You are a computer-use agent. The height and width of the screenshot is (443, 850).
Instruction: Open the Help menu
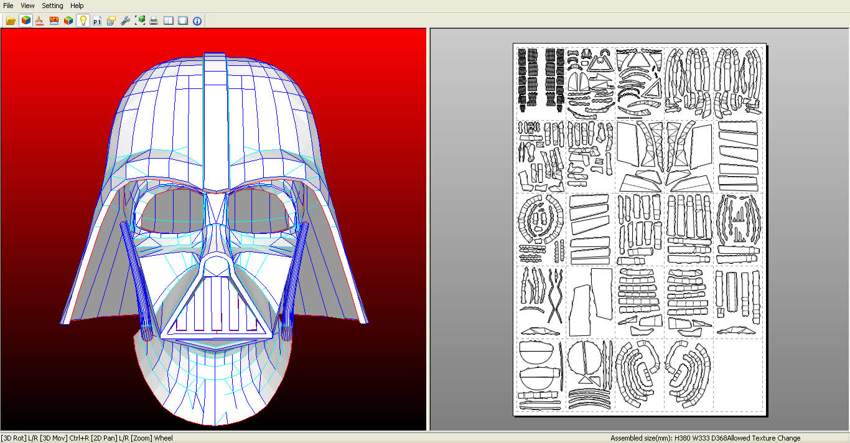coord(77,6)
